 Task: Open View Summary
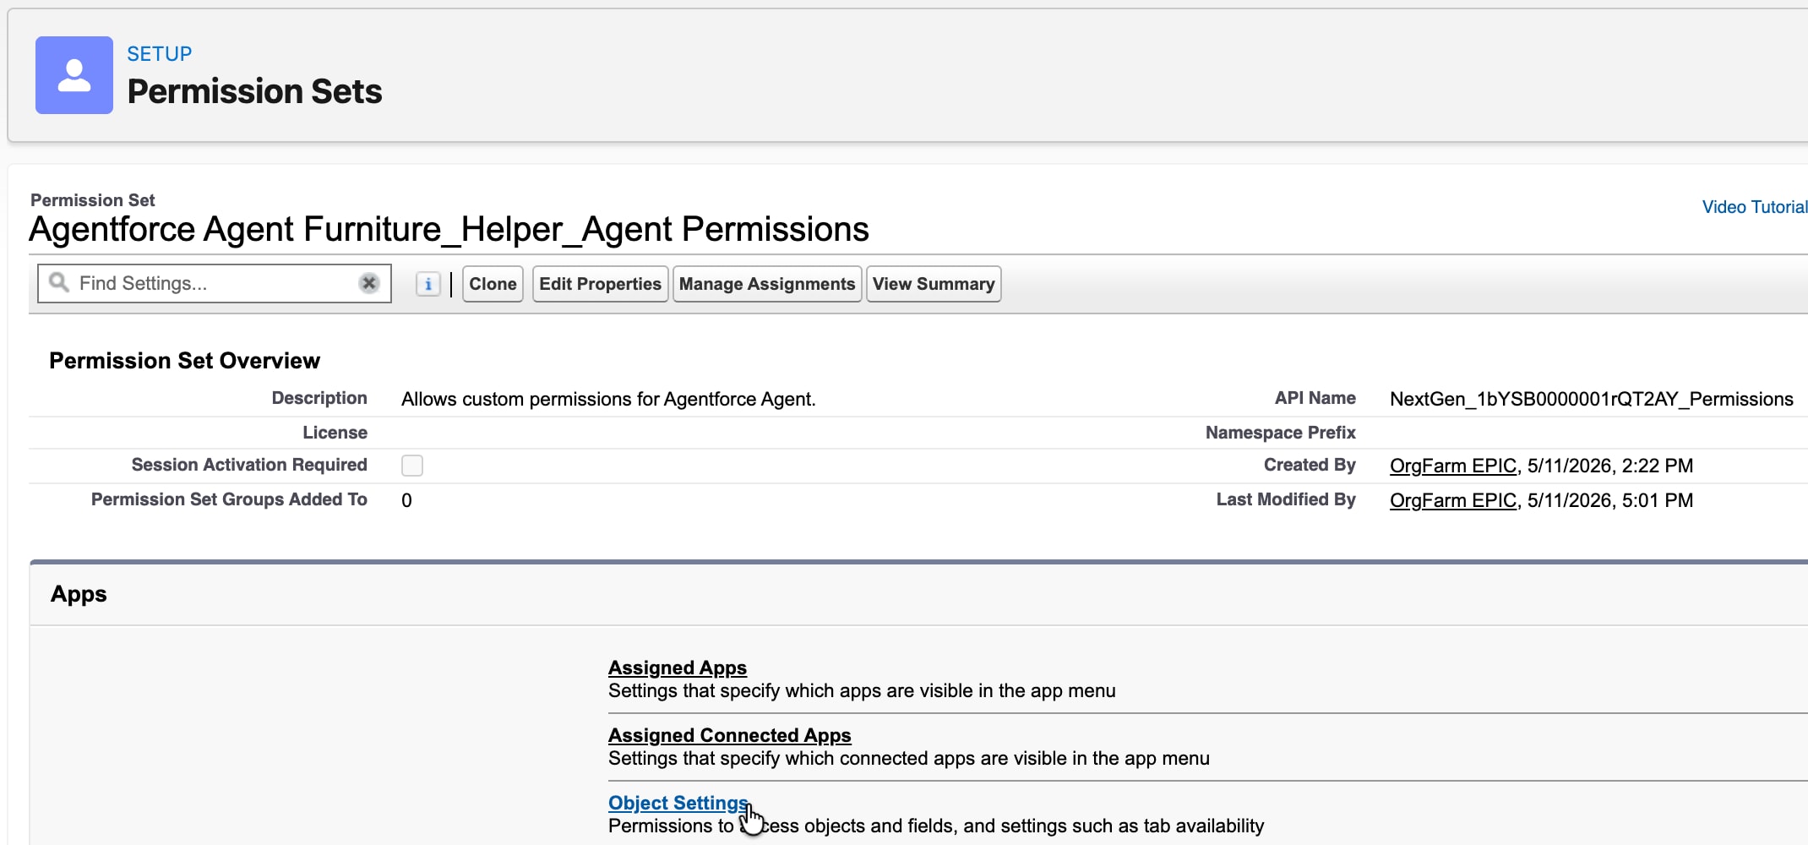tap(934, 284)
